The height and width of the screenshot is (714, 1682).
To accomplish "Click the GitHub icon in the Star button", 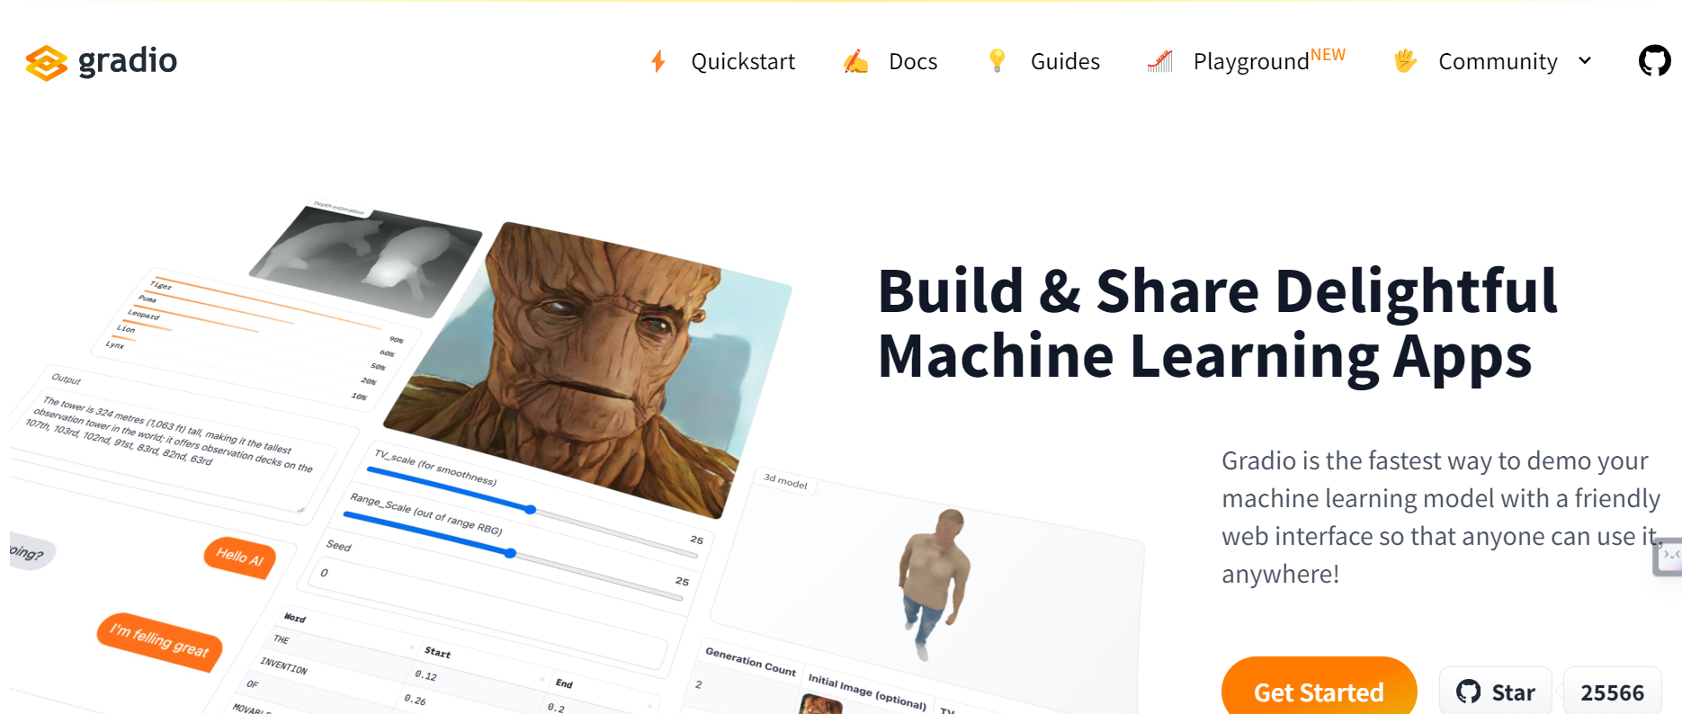I will click(1468, 692).
